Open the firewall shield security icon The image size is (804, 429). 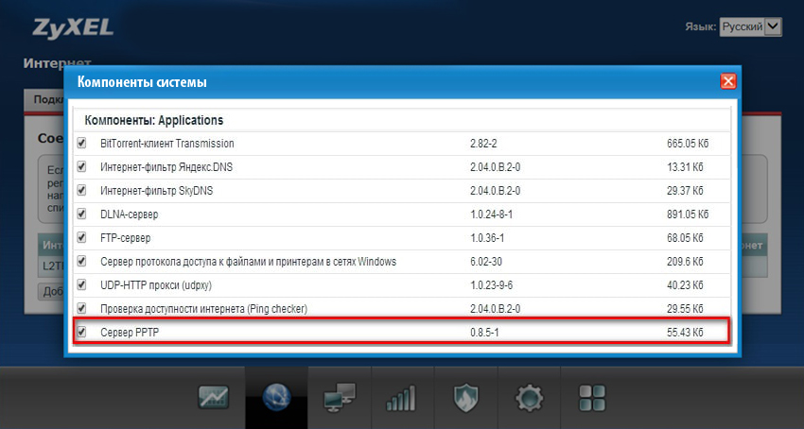tap(465, 398)
